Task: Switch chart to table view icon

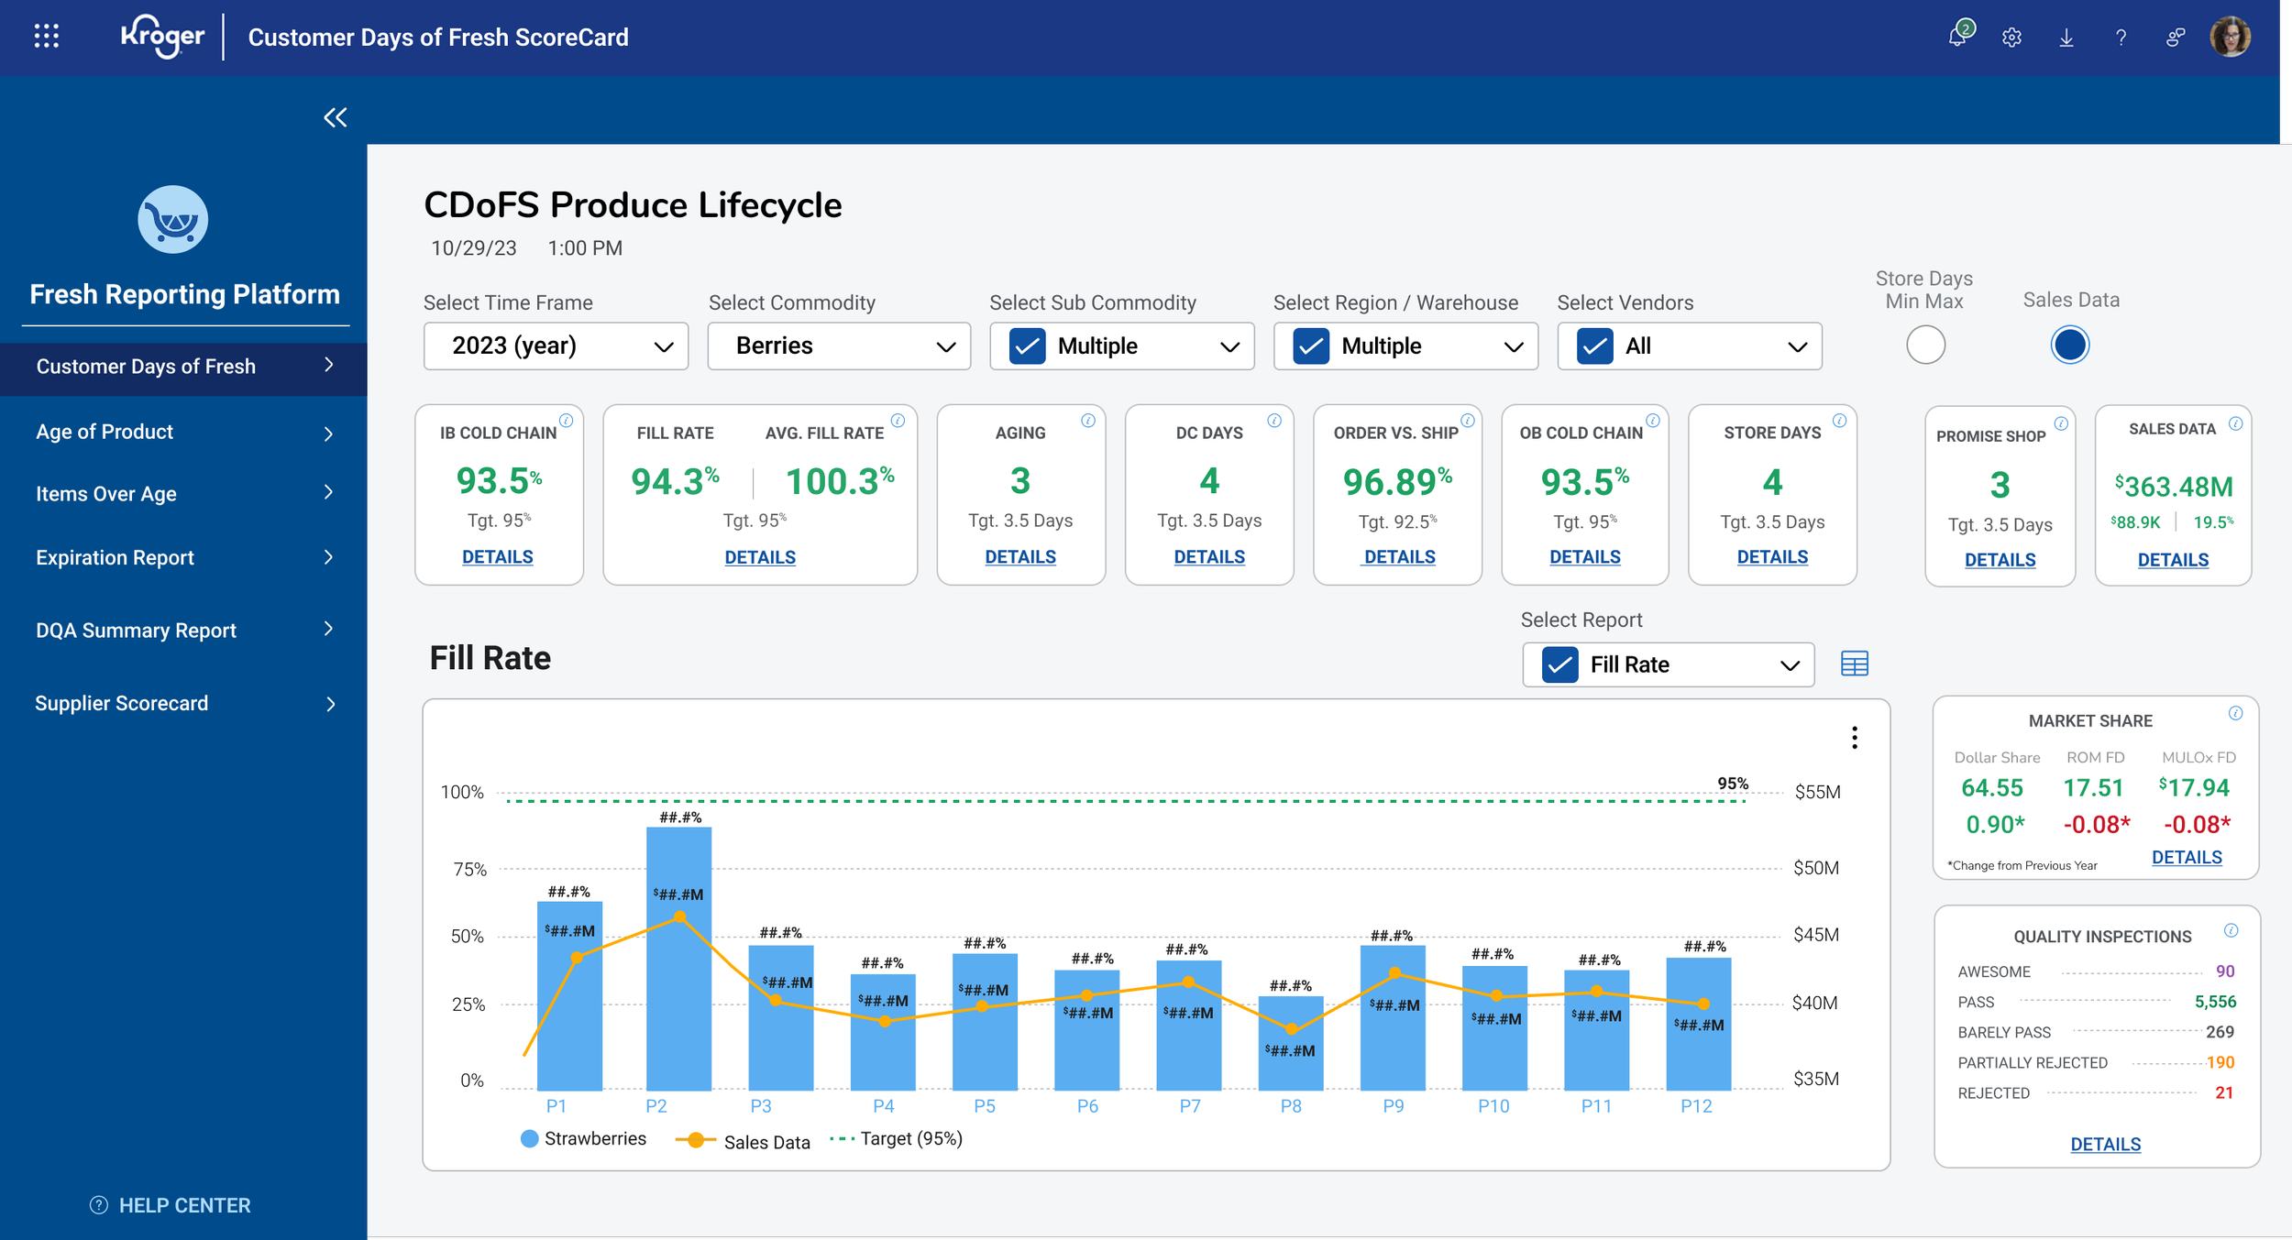Action: pyautogui.click(x=1855, y=664)
